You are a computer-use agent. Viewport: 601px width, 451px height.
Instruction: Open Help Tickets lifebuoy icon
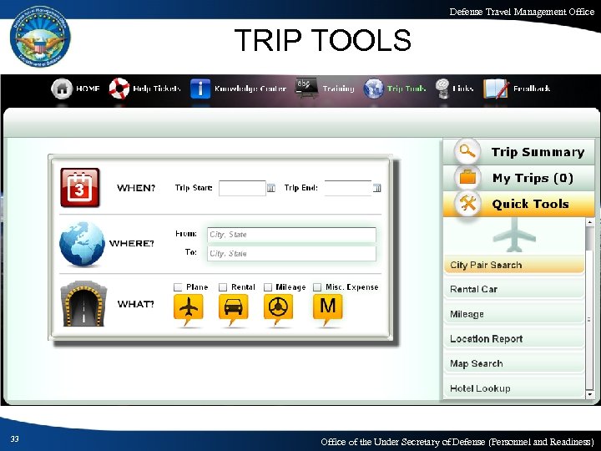click(119, 89)
